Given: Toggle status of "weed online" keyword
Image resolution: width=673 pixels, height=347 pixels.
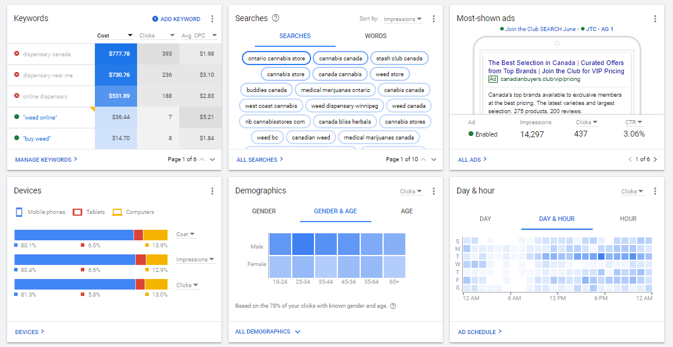Looking at the screenshot, I should (x=16, y=117).
